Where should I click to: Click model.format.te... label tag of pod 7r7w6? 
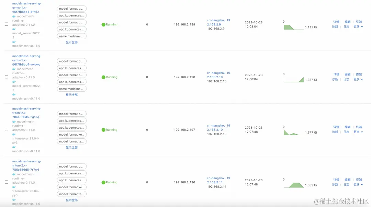tap(72, 194)
